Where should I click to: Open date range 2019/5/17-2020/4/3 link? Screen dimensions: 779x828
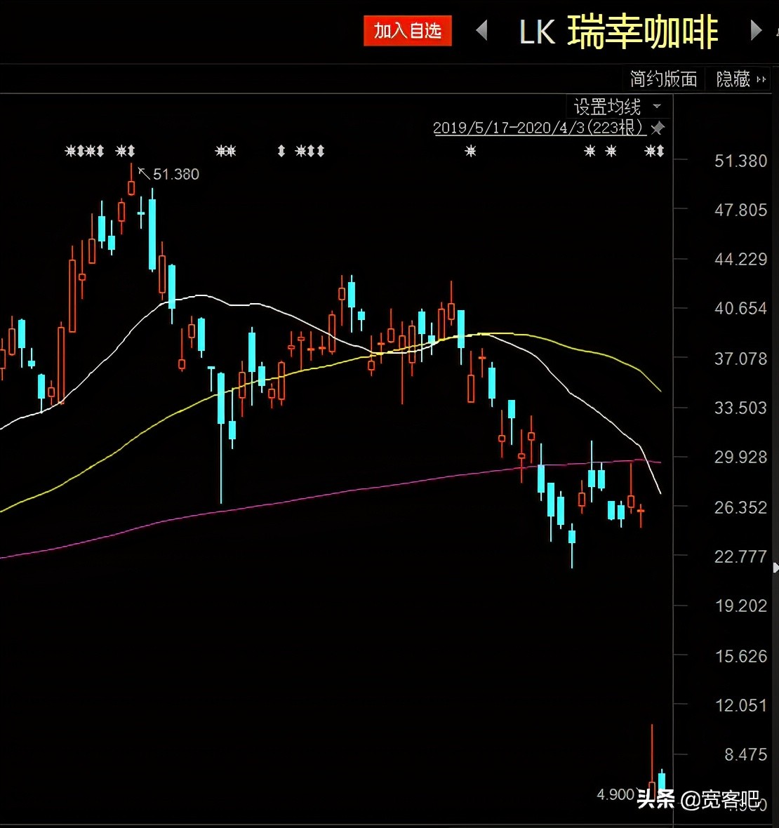tap(538, 128)
